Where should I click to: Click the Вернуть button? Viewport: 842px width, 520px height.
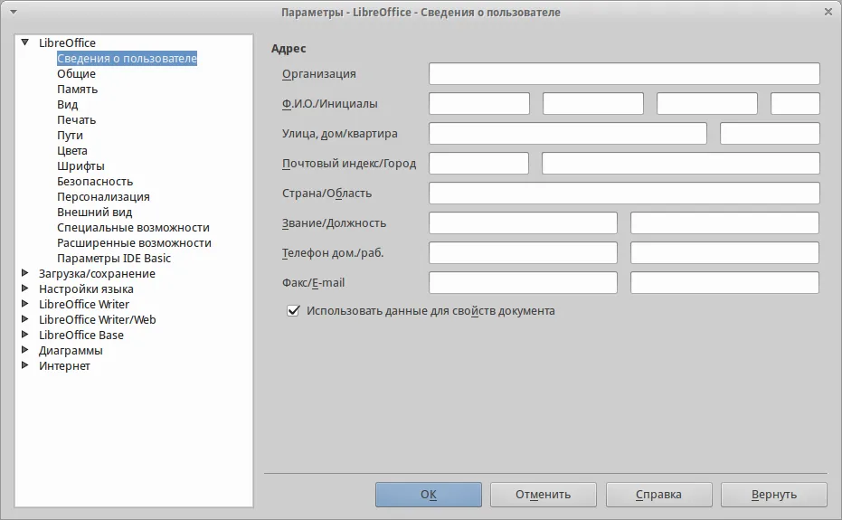(774, 494)
